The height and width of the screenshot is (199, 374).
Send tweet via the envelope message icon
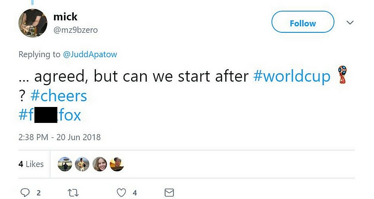(169, 193)
